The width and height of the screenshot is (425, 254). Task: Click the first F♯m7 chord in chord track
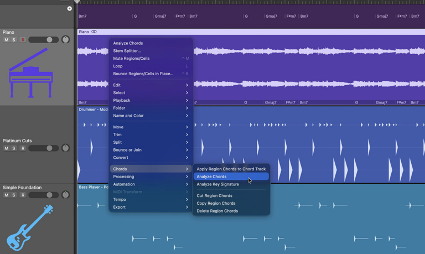[180, 16]
